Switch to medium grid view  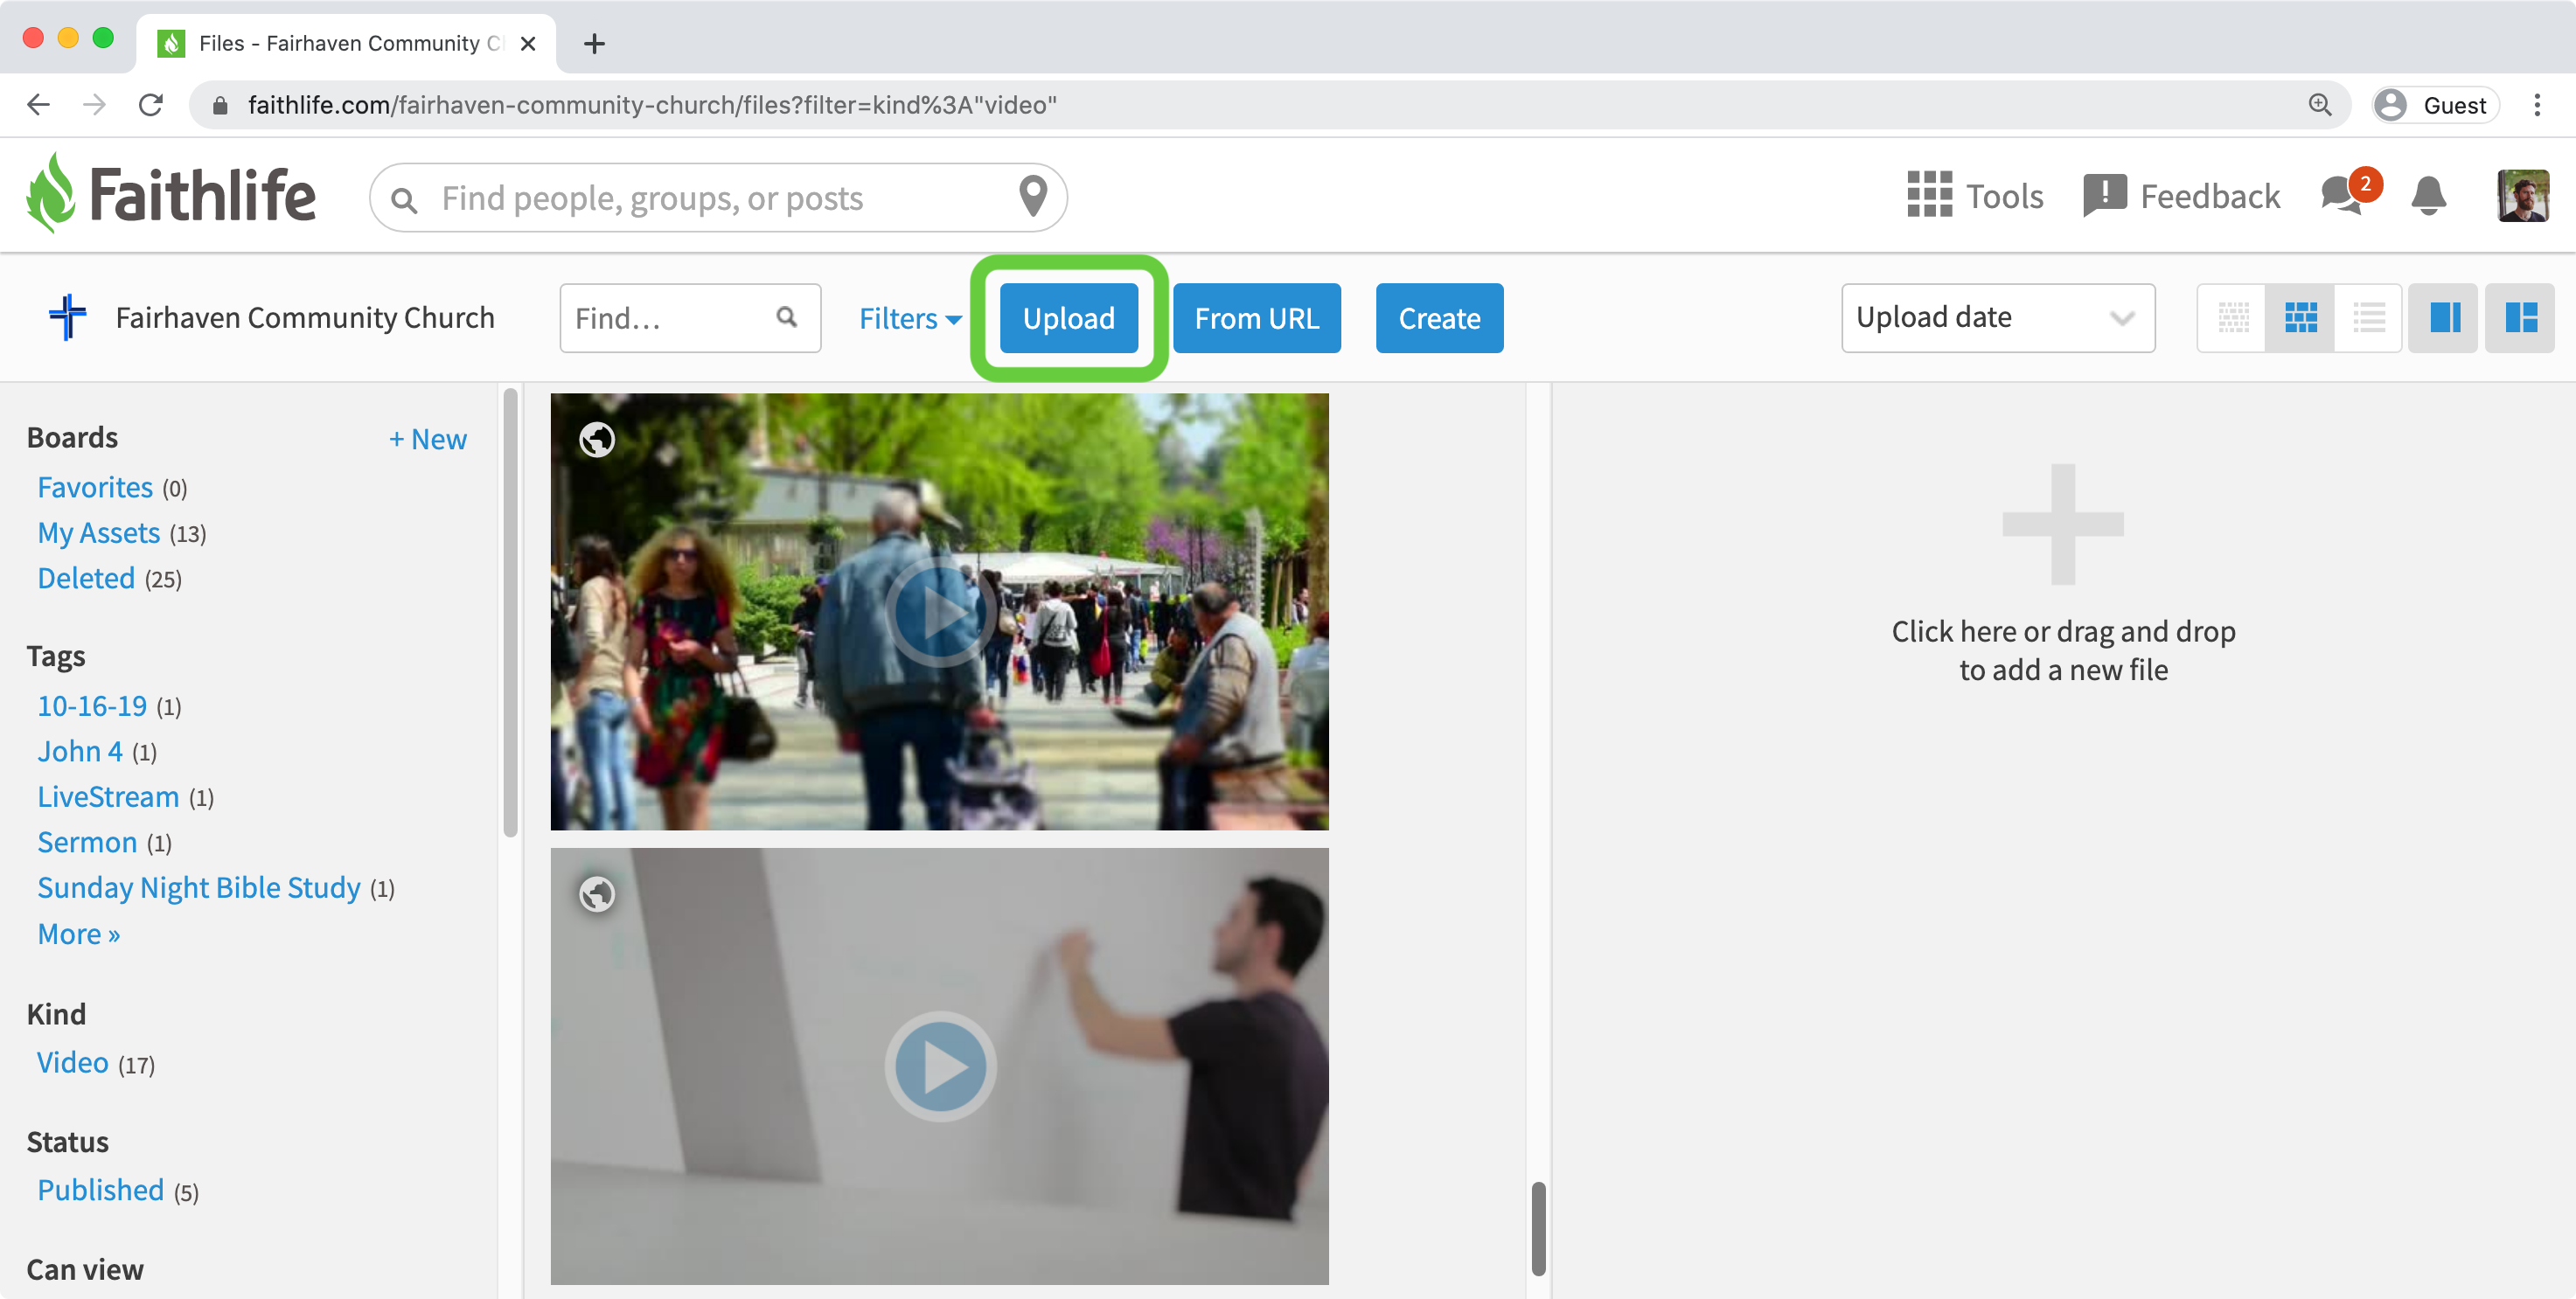2300,318
